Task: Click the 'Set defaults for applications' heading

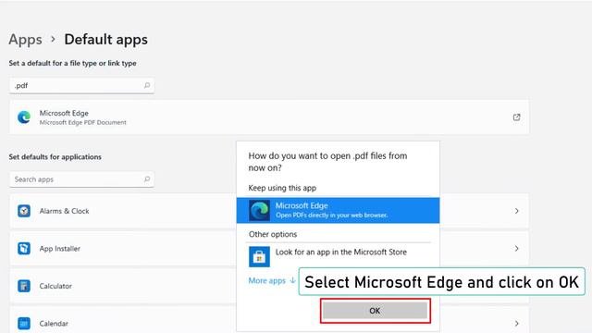Action: pyautogui.click(x=55, y=156)
